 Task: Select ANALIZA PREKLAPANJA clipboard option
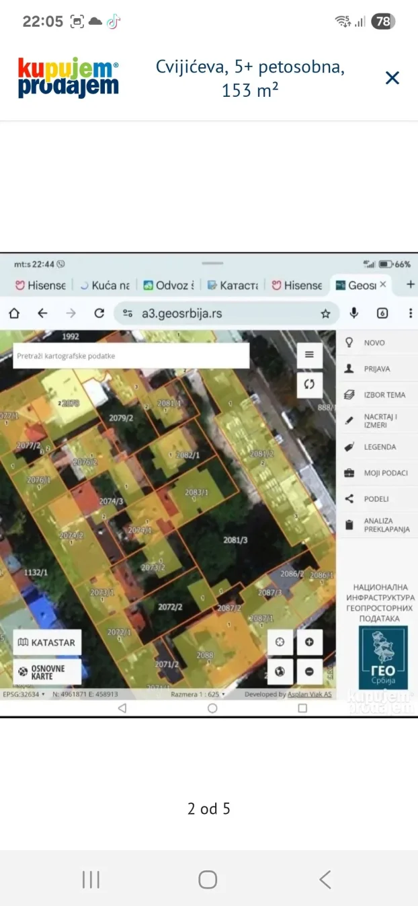377,525
